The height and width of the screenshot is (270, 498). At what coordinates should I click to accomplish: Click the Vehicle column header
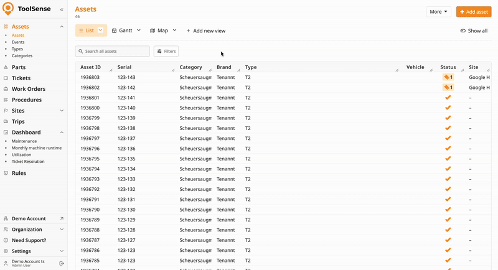tap(415, 67)
